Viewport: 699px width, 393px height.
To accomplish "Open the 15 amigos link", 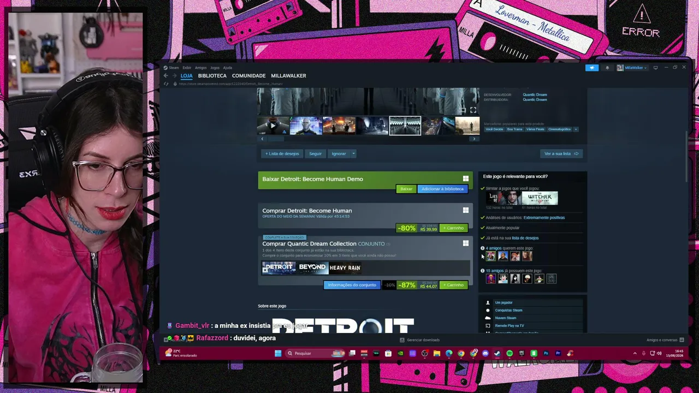I will [x=495, y=271].
